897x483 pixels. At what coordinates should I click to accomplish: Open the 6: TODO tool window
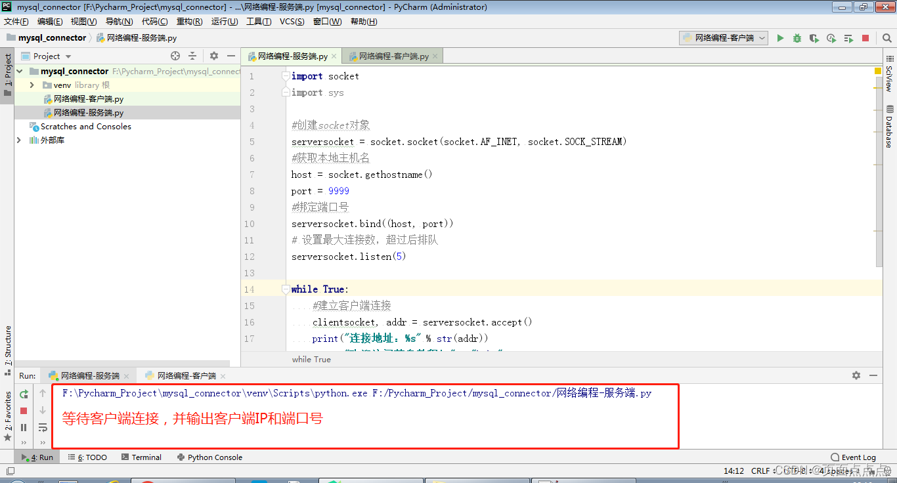click(87, 457)
